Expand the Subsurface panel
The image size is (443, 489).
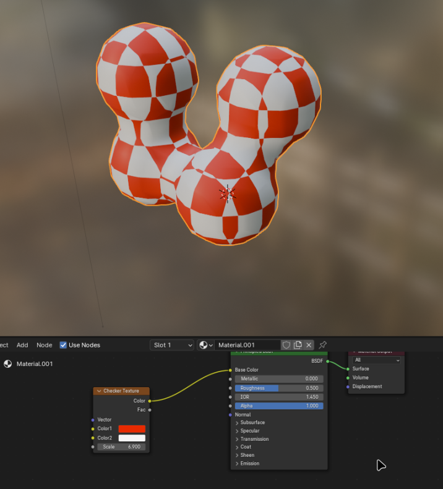coord(250,423)
